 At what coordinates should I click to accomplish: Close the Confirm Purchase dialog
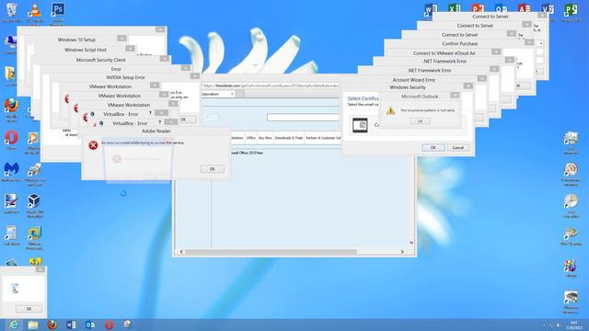click(529, 42)
